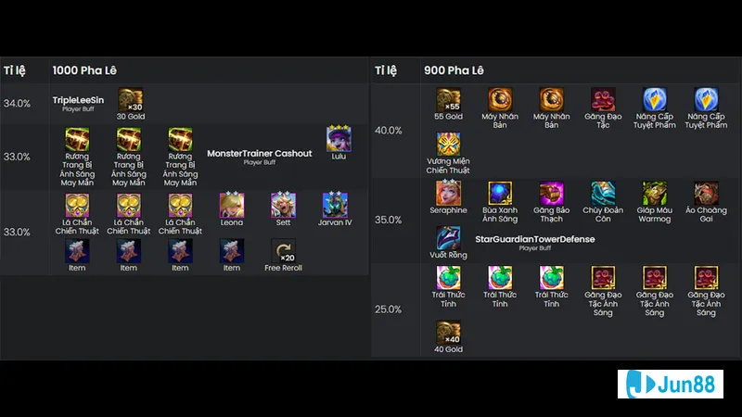
Task: Click the 1000 Pha Lê column header
Action: pos(84,70)
